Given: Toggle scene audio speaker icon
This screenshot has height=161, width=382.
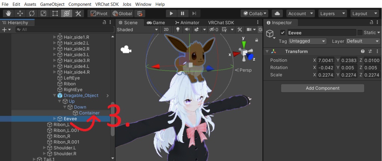Looking at the screenshot, I should [x=187, y=30].
